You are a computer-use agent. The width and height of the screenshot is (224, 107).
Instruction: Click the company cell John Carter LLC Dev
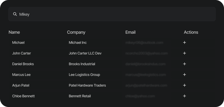85,53
